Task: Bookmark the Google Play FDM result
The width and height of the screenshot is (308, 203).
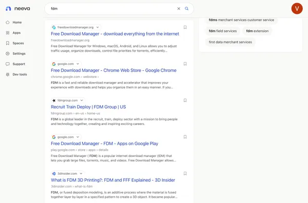Action: click(185, 137)
